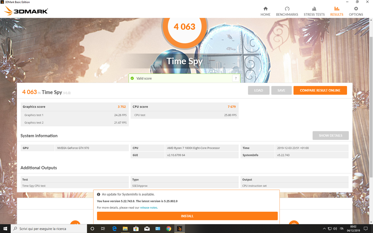373x233 pixels.
Task: Install the SystemInfo update
Action: click(x=187, y=216)
